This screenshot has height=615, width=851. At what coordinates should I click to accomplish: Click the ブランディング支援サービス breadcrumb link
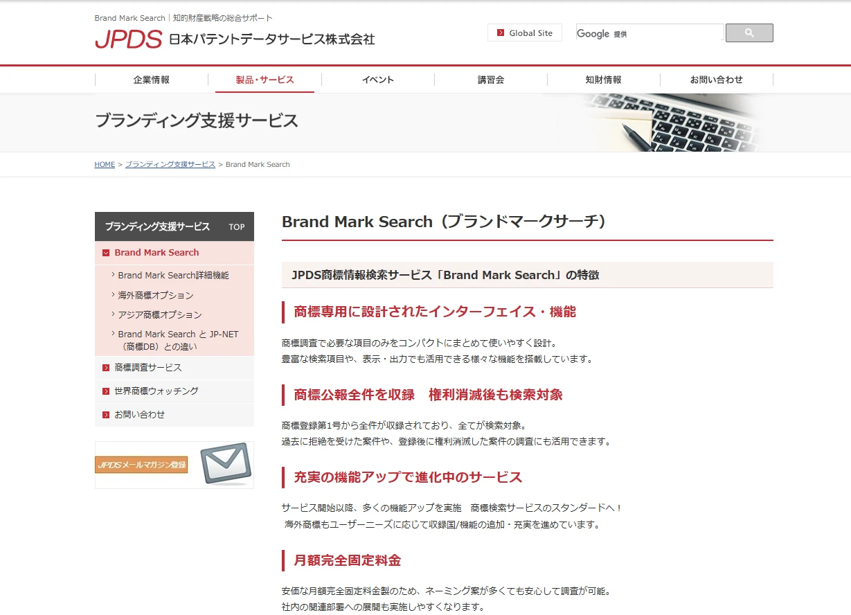(170, 165)
